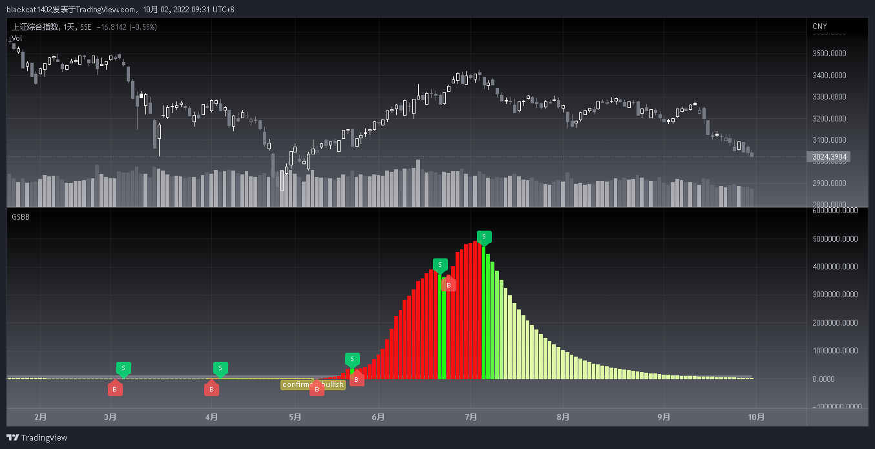Click the 6月 time axis label
Image resolution: width=875 pixels, height=449 pixels.
coord(379,417)
